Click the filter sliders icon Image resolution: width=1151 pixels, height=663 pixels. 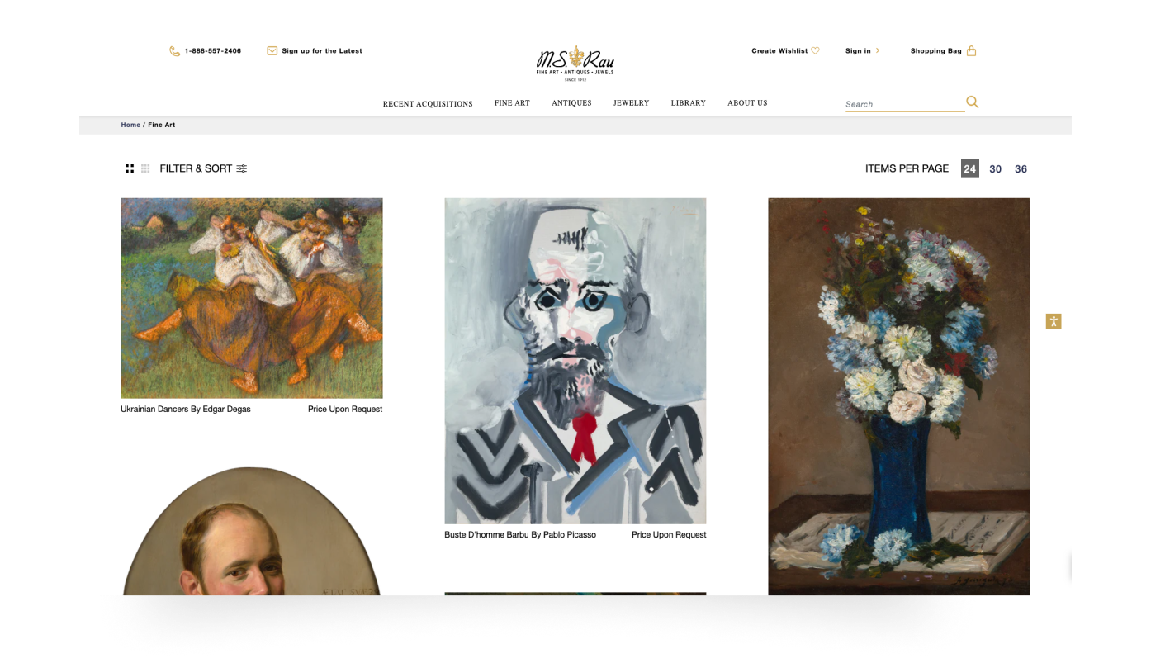tap(242, 168)
